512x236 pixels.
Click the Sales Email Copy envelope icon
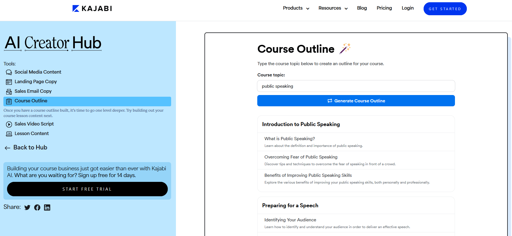[x=9, y=92]
